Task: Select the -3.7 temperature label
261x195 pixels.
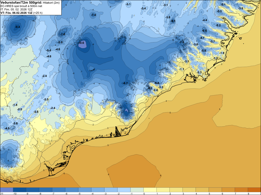Action: pyautogui.click(x=212, y=42)
